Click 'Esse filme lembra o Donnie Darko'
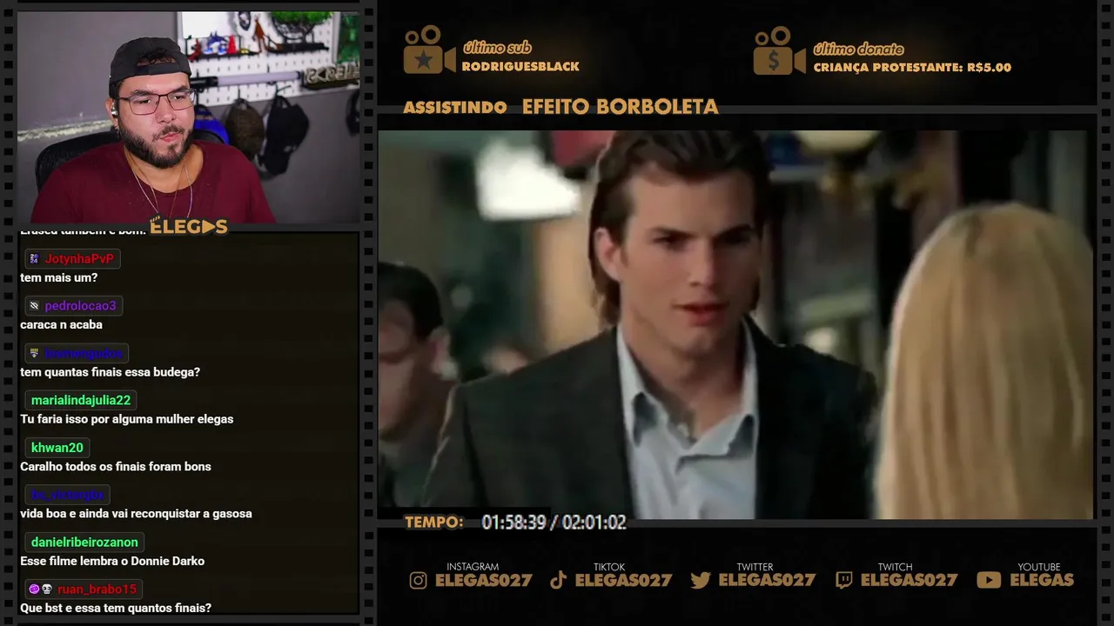 pyautogui.click(x=112, y=561)
